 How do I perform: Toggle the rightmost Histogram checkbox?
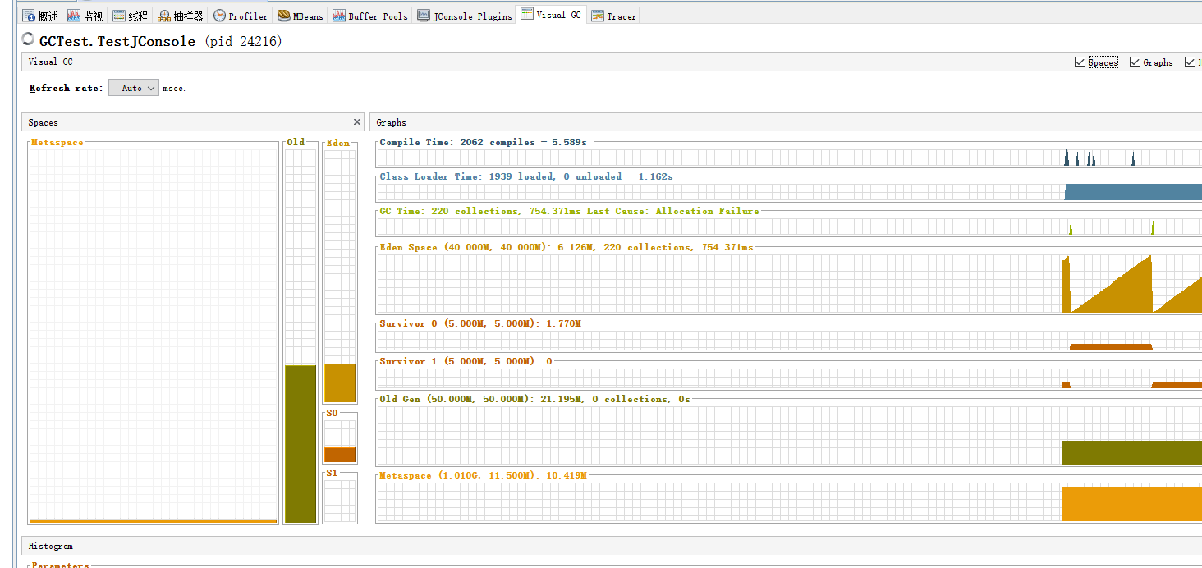click(1189, 61)
